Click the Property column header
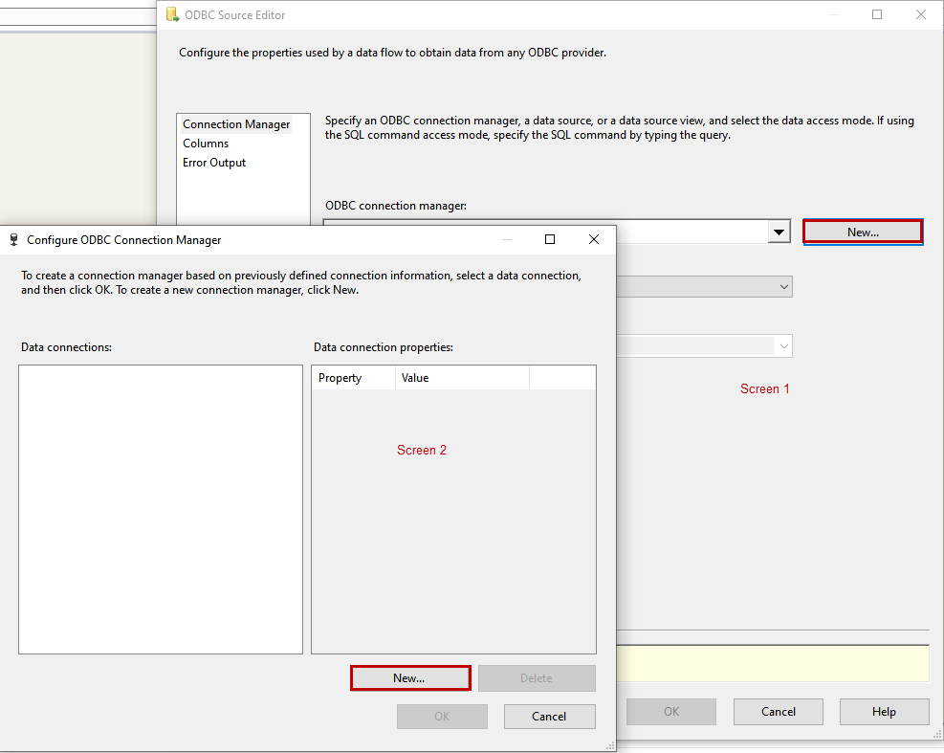 coord(353,378)
